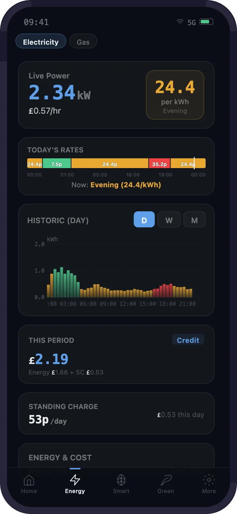Switch historic chart to Month view
Image resolution: width=237 pixels, height=514 pixels.
pos(194,219)
